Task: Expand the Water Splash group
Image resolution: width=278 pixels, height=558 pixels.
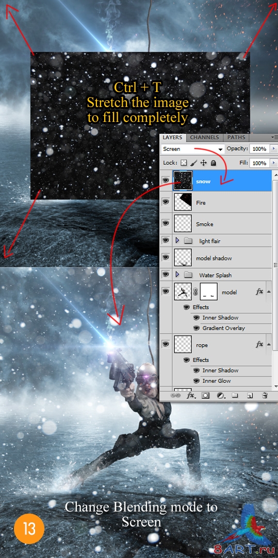Action: click(177, 275)
